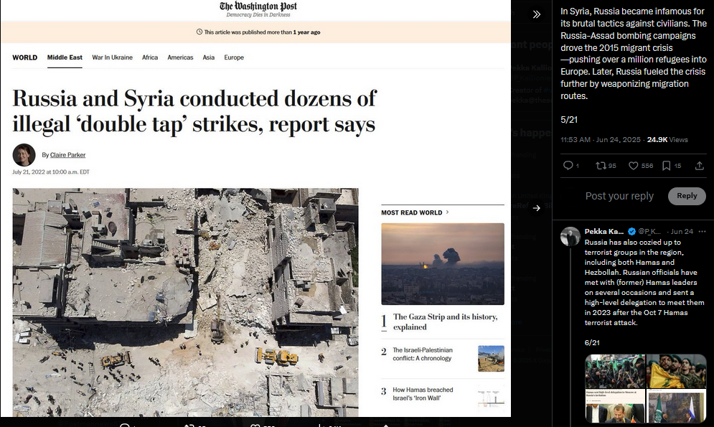Open Pekka's profile avatar in reply
This screenshot has height=427, width=714.
(570, 237)
